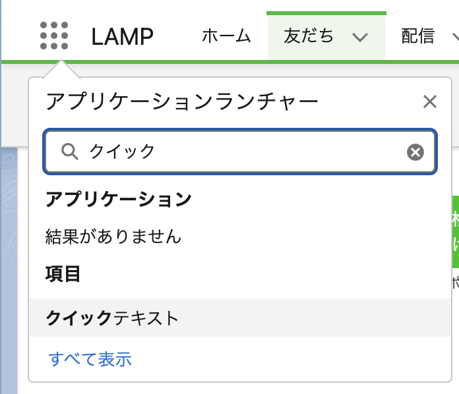This screenshot has width=459, height=394.
Task: Select the 友だち tab label
Action: pyautogui.click(x=309, y=36)
